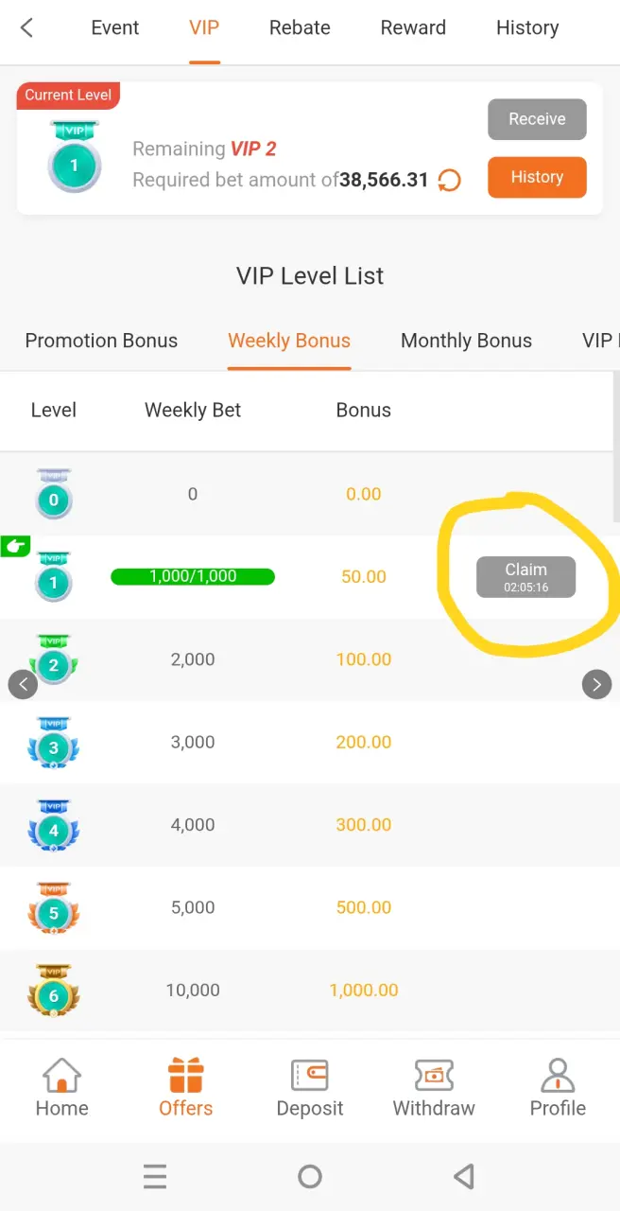This screenshot has width=620, height=1211.
Task: Tap the VIP 3 level badge
Action: click(54, 744)
